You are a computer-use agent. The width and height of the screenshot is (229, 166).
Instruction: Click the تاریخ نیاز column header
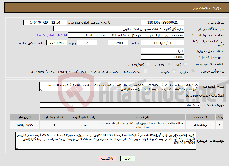[24, 117]
